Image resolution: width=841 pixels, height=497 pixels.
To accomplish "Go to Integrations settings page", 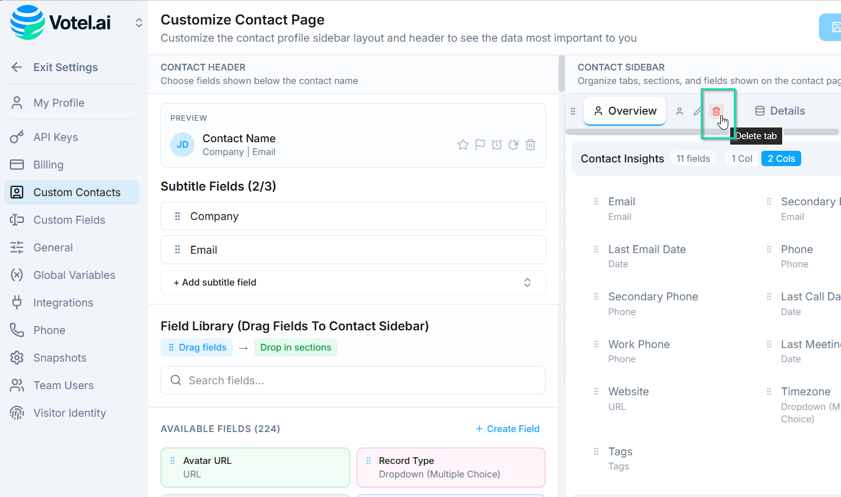I will coord(63,303).
